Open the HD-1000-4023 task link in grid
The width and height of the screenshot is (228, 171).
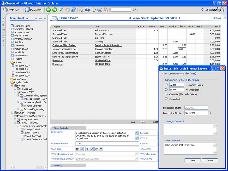click(103, 60)
